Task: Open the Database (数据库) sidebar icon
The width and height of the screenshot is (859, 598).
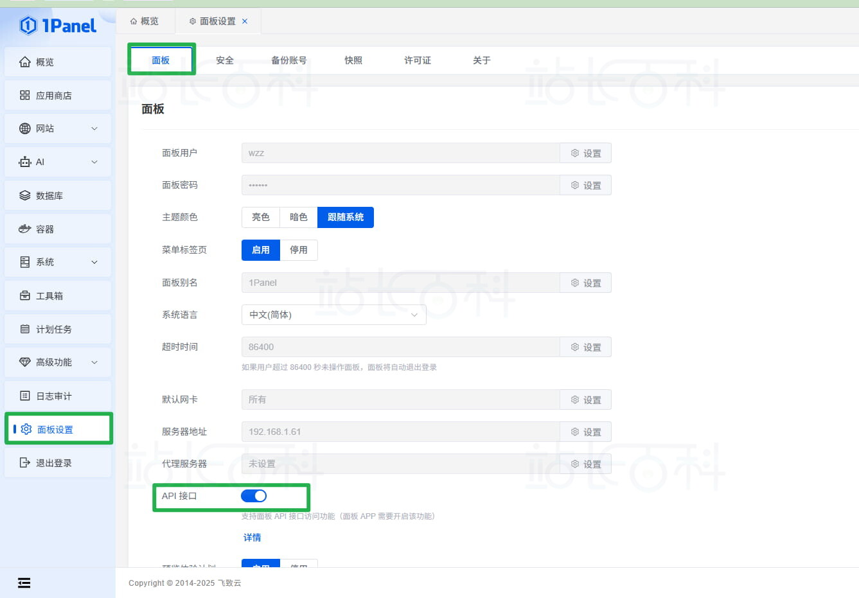Action: 25,195
